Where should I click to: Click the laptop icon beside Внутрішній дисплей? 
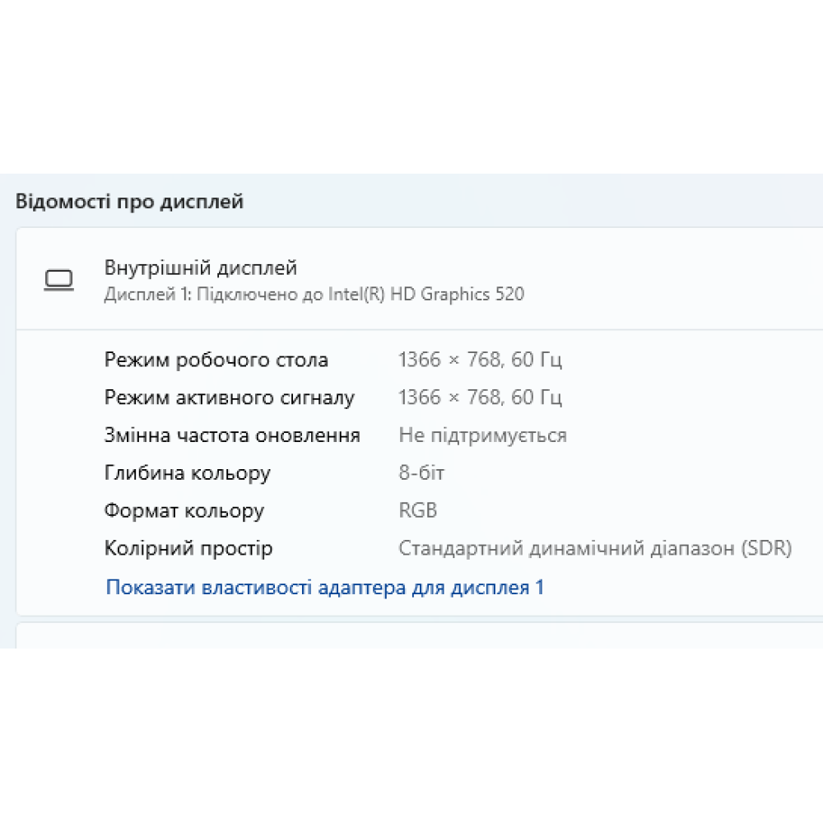click(x=58, y=280)
